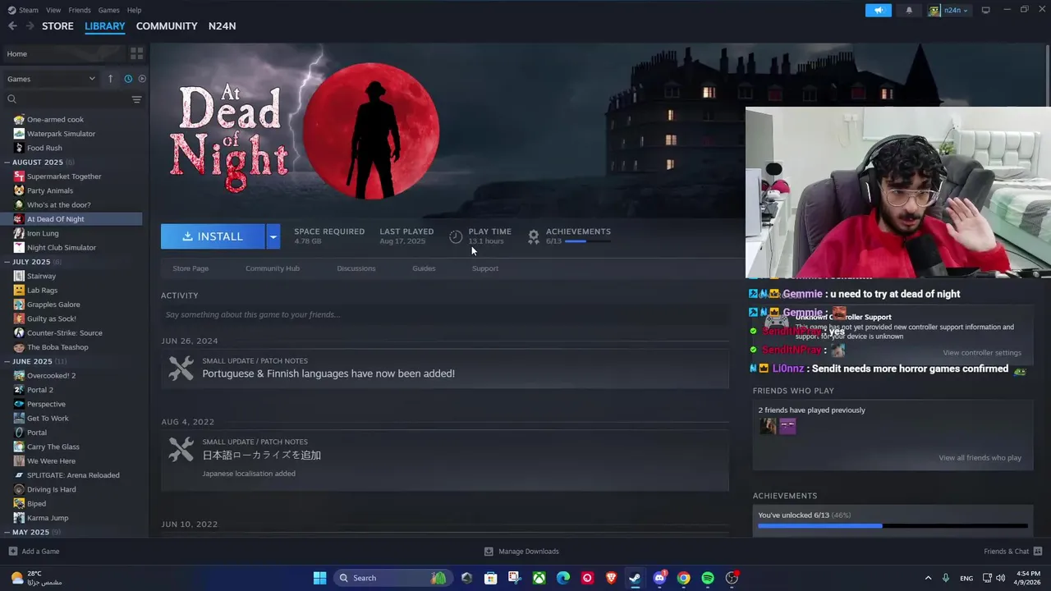Toggle the ready-to-play filter icon
Viewport: 1051px width, 591px height.
[x=142, y=79]
